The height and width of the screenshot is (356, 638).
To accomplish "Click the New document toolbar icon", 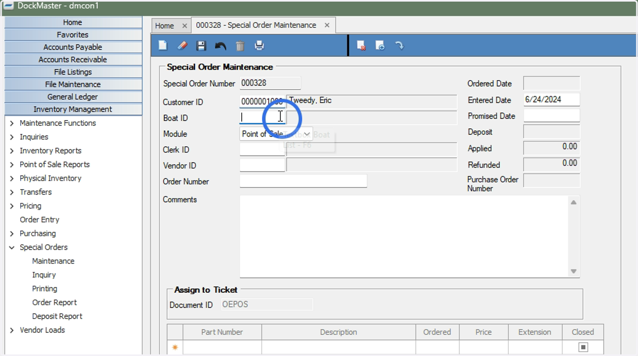I will tap(163, 46).
